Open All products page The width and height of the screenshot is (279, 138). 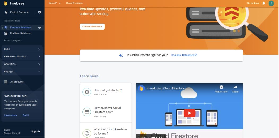(17, 82)
